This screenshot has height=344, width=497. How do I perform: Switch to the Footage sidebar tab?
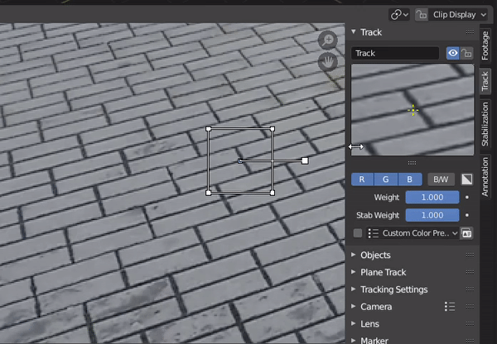[x=485, y=45]
